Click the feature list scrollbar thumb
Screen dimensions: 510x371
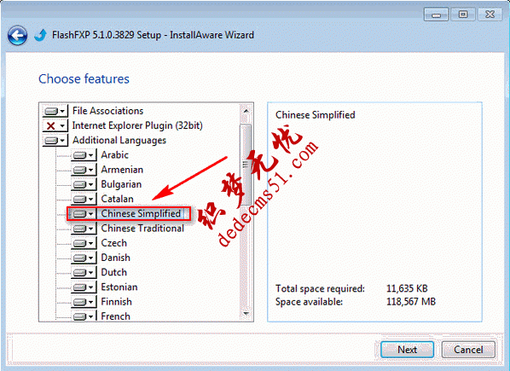[x=246, y=165]
